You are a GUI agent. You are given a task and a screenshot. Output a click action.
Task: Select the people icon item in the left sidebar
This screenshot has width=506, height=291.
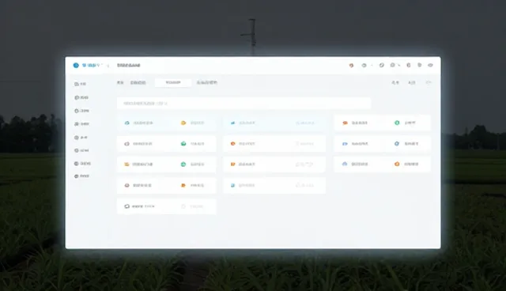pyautogui.click(x=81, y=124)
